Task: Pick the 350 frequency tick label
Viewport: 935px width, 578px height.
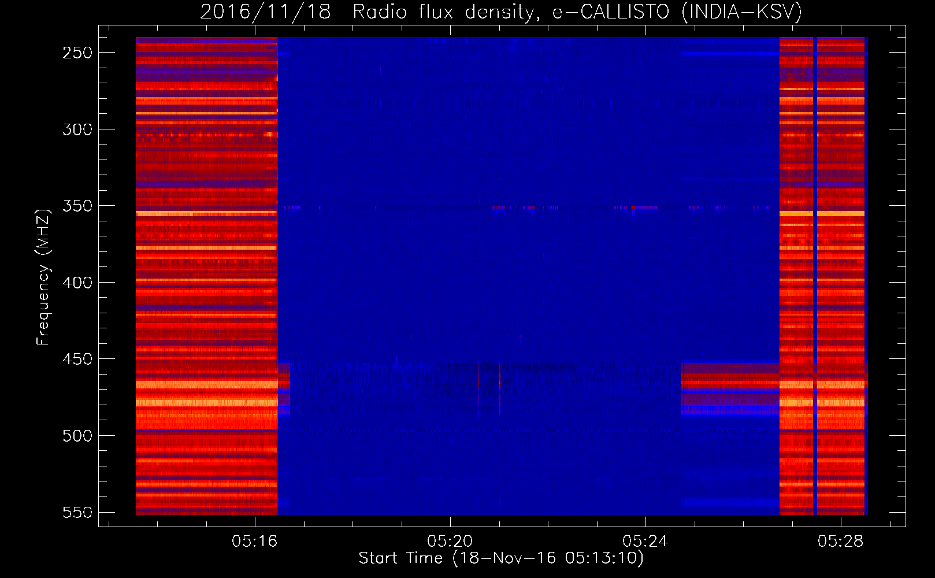Action: click(x=77, y=206)
